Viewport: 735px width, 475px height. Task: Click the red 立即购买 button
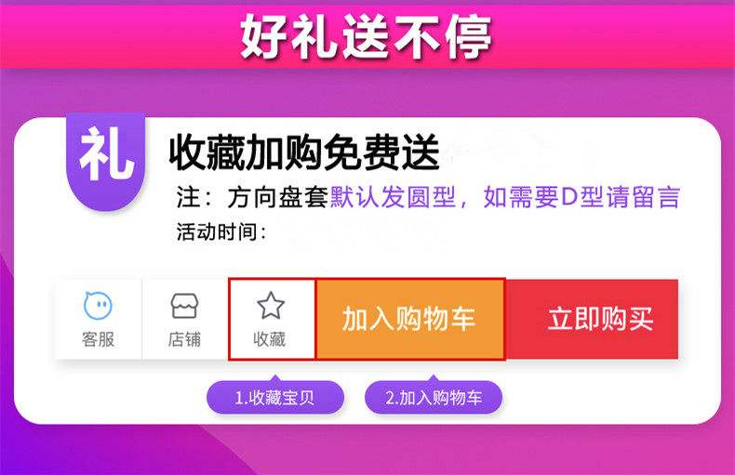coord(592,319)
